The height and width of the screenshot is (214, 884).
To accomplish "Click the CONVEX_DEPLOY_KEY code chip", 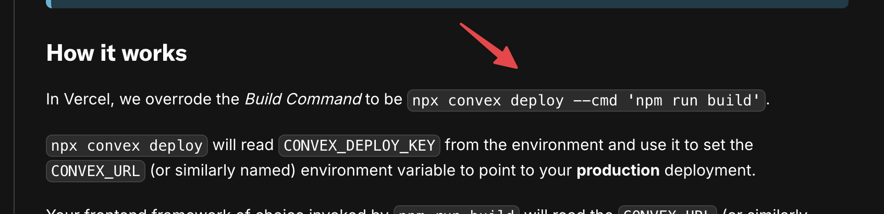I will 359,145.
